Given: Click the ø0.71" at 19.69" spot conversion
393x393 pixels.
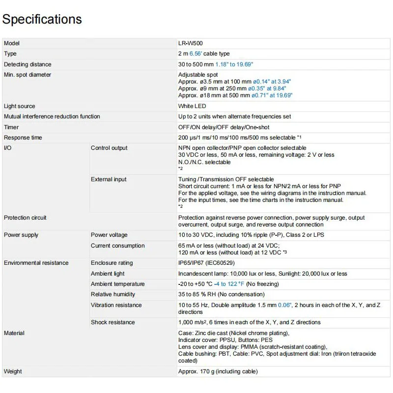Looking at the screenshot, I should (x=272, y=95).
